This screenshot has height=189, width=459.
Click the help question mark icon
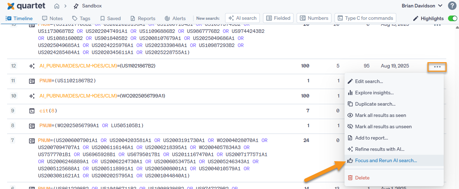[x=452, y=6]
